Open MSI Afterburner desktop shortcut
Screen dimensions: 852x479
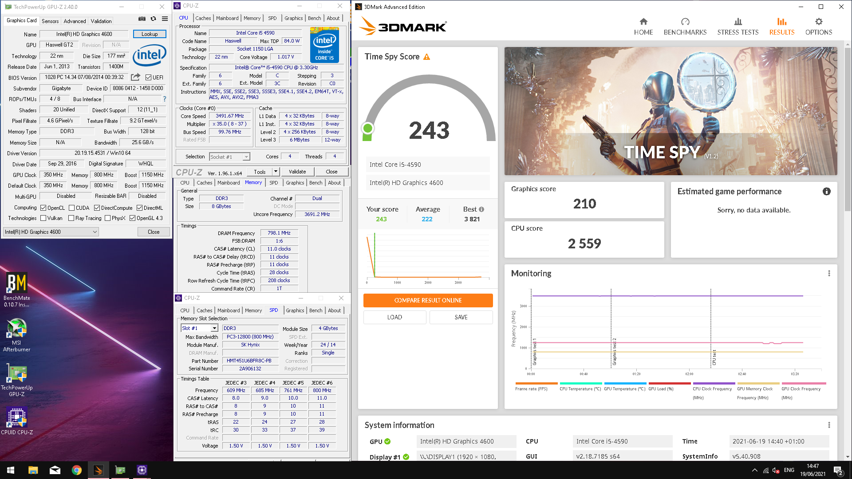point(17,335)
